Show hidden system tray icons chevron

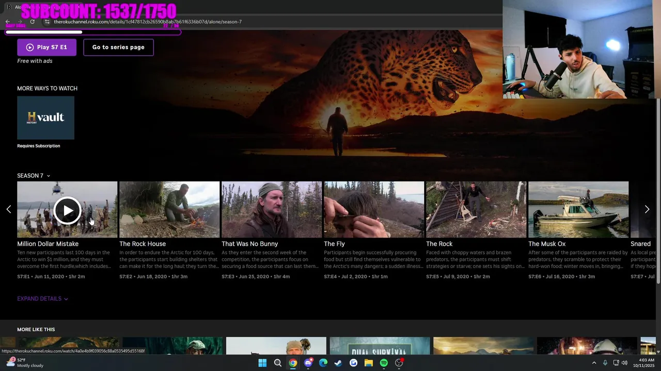pyautogui.click(x=594, y=363)
